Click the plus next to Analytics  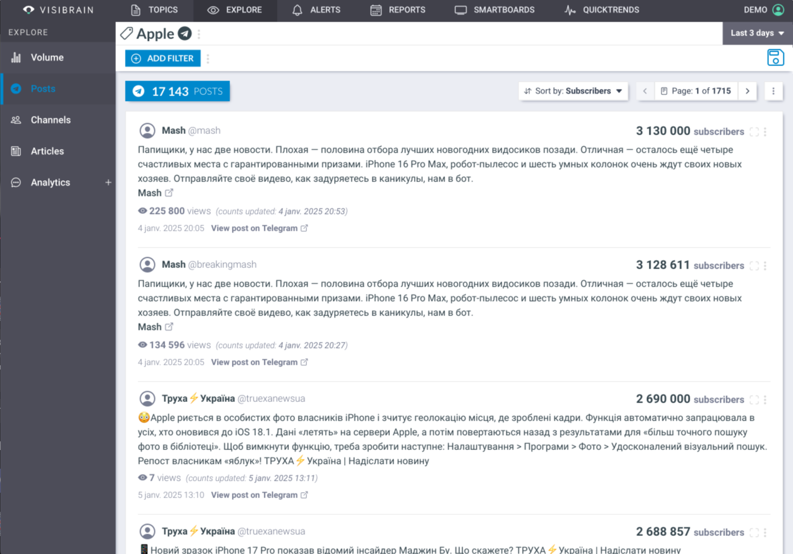click(x=108, y=182)
